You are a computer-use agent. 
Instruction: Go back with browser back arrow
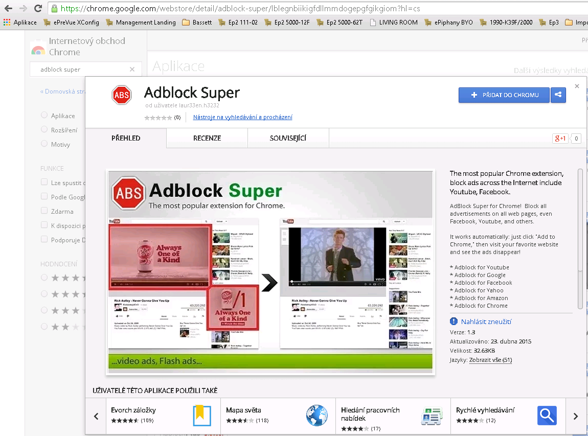[x=8, y=8]
